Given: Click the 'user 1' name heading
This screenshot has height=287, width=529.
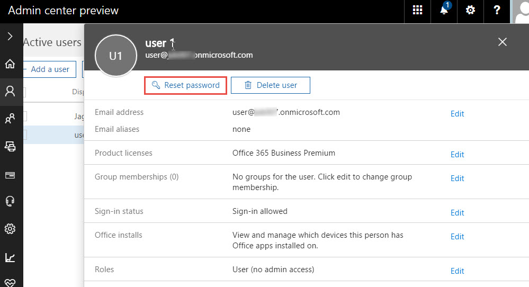Looking at the screenshot, I should 160,43.
